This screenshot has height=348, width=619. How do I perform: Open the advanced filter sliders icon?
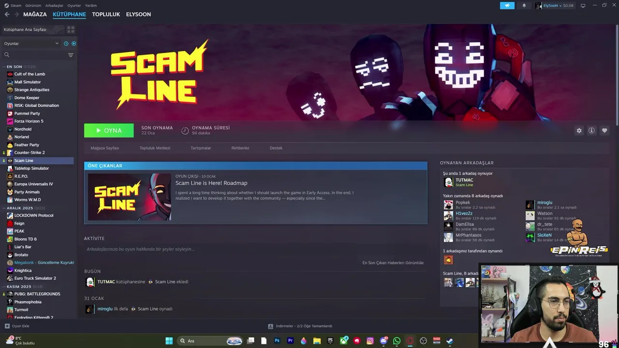tap(71, 55)
